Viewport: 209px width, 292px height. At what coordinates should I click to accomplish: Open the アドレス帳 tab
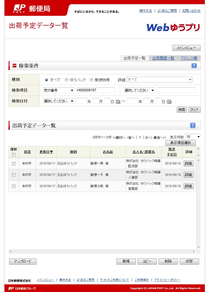coord(189,58)
